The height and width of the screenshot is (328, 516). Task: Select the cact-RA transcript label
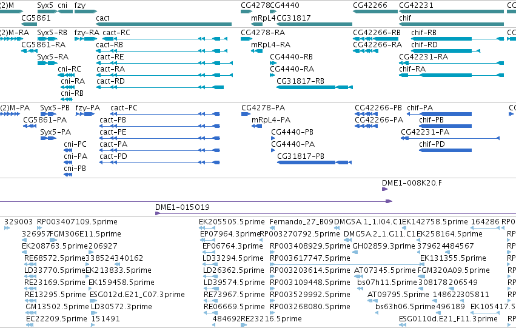[111, 69]
